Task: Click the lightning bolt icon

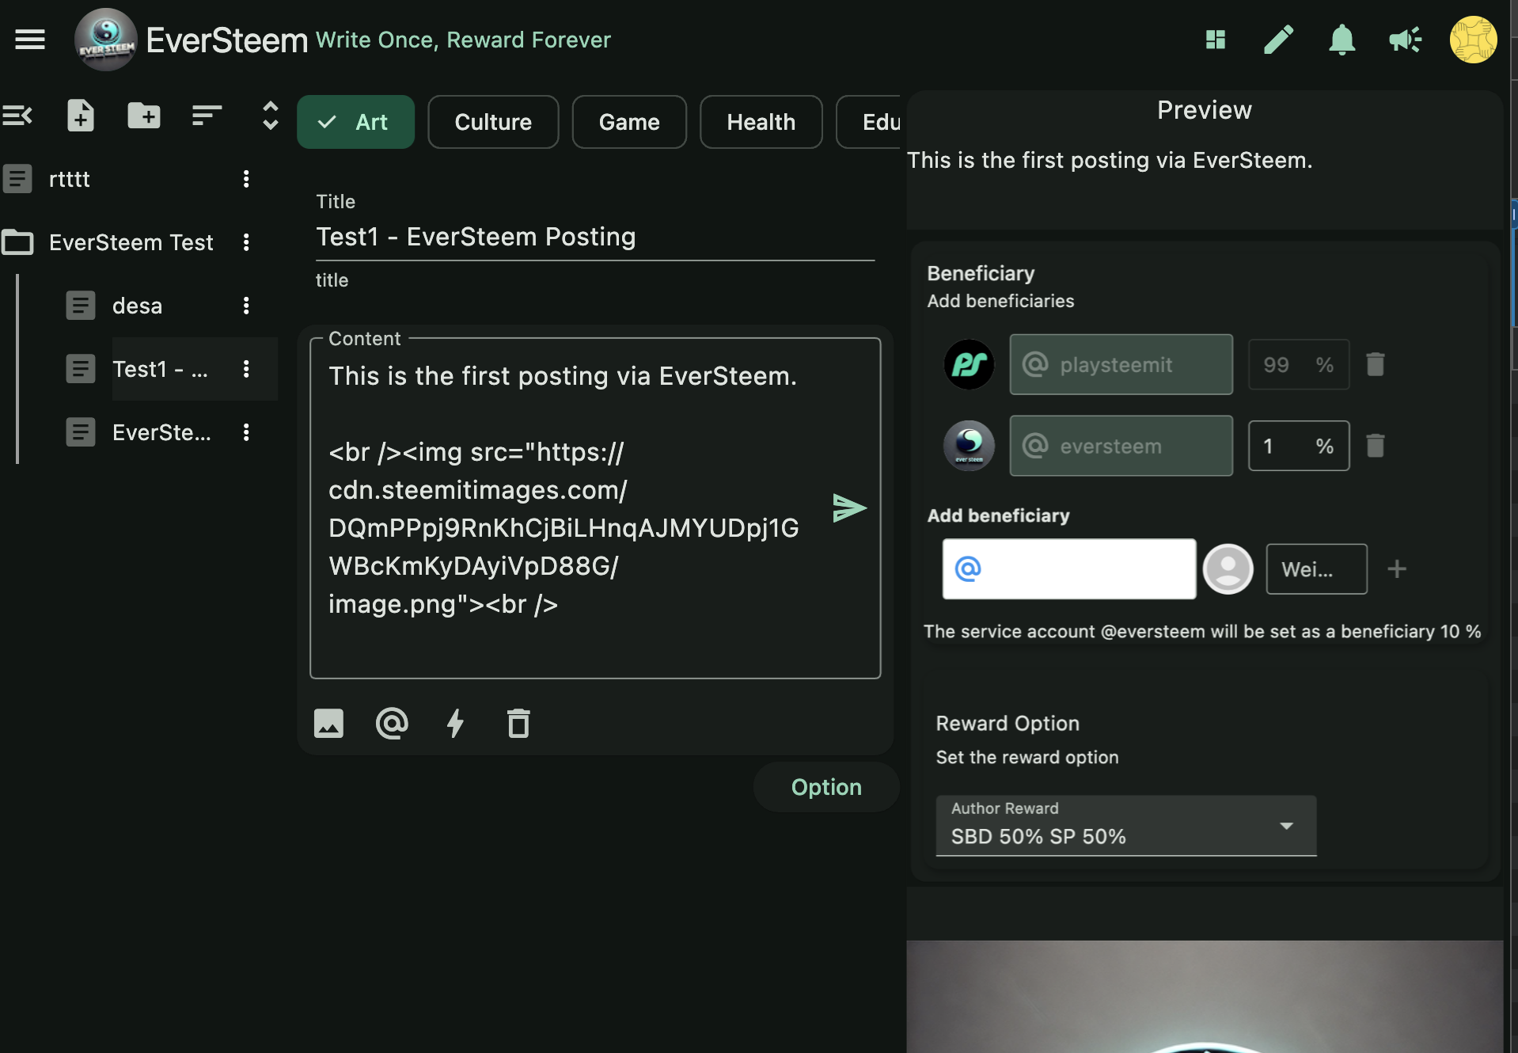Action: [x=455, y=723]
